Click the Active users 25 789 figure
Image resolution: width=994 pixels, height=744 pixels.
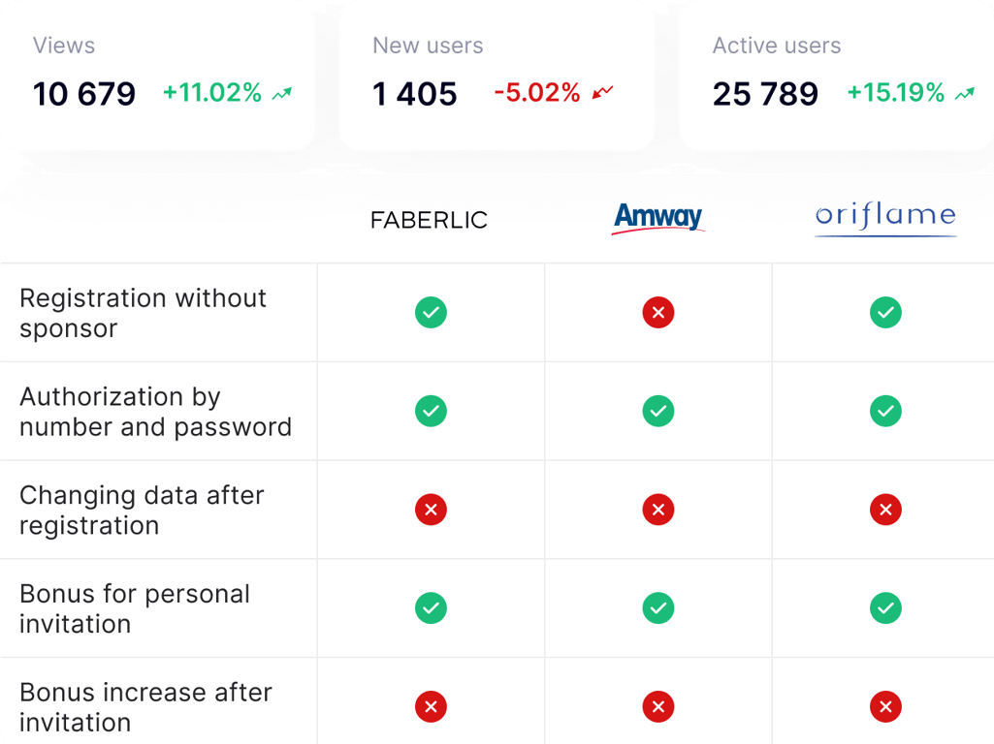765,94
